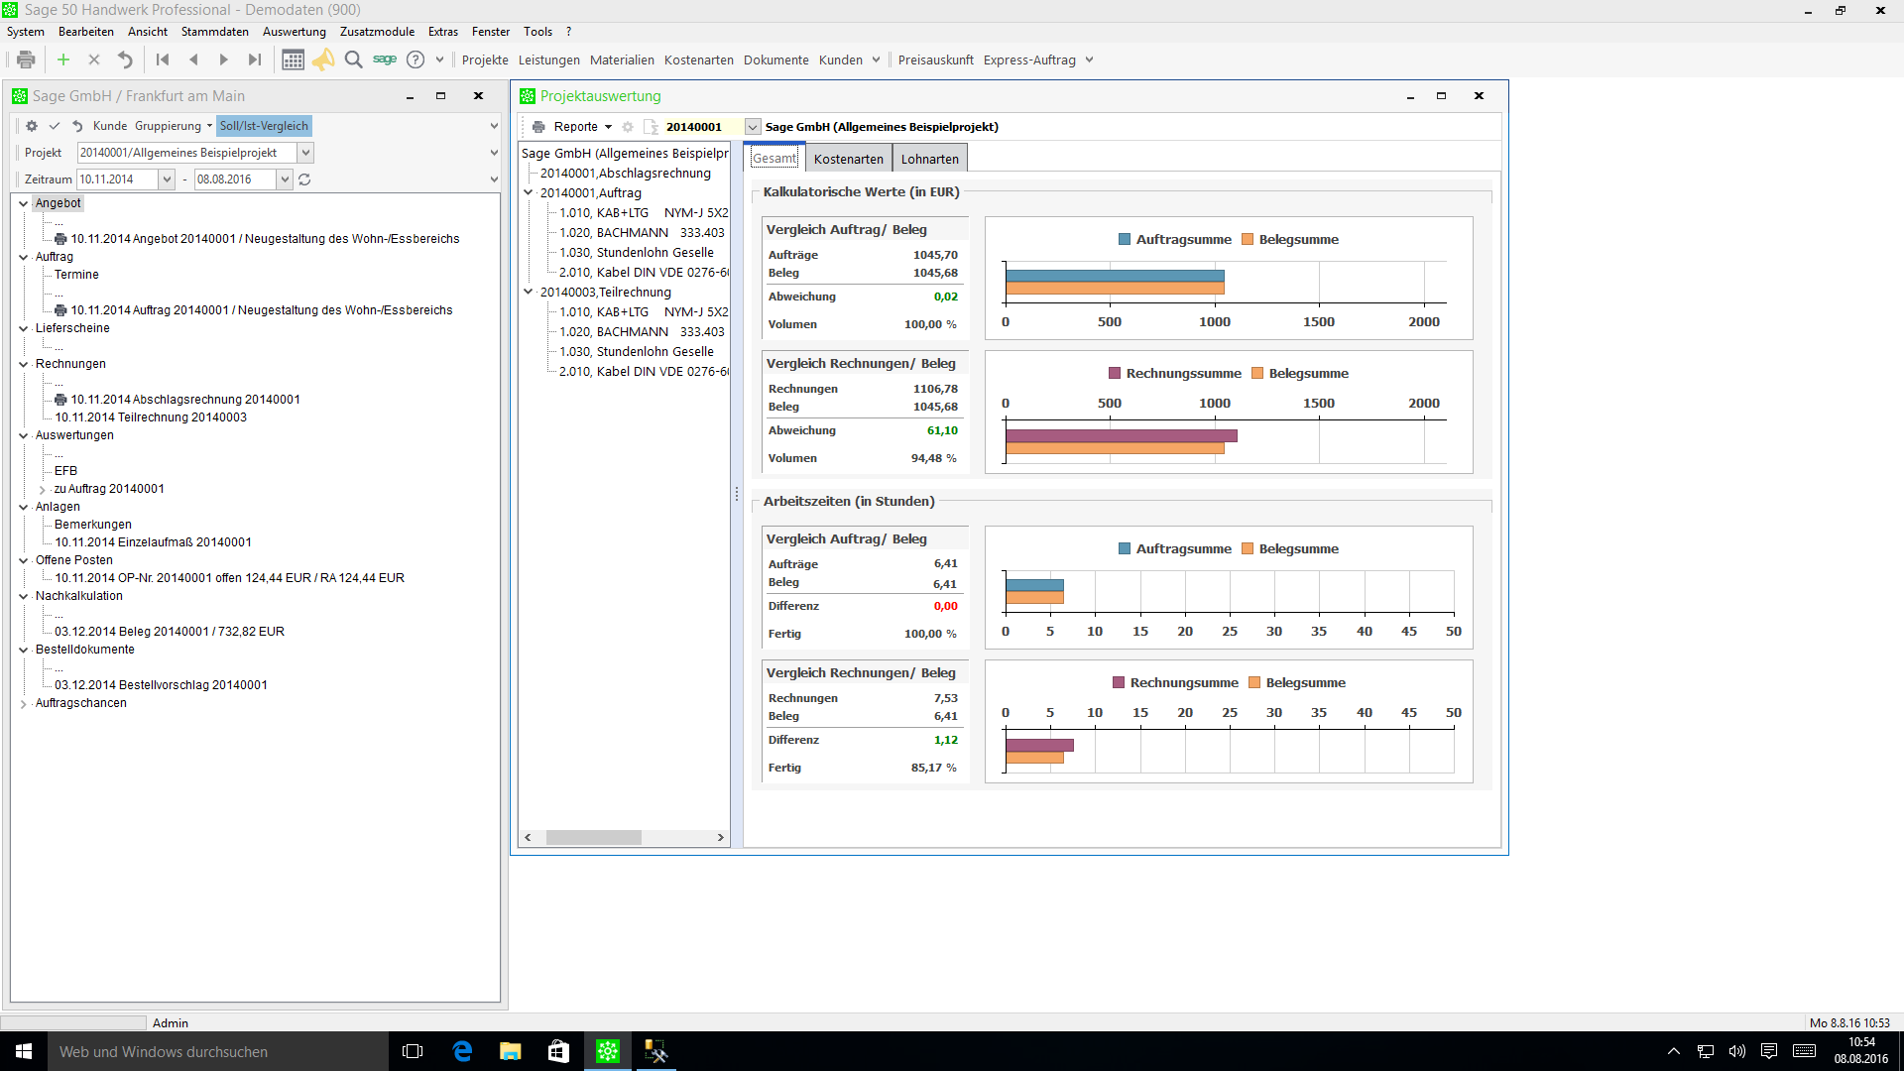This screenshot has height=1071, width=1904.
Task: Click the print icon in main toolbar
Action: pyautogui.click(x=27, y=59)
